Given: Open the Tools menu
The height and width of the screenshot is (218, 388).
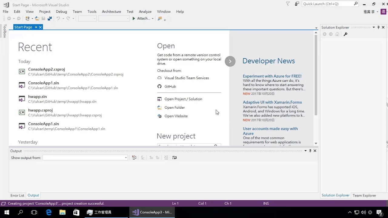Looking at the screenshot, I should [92, 12].
